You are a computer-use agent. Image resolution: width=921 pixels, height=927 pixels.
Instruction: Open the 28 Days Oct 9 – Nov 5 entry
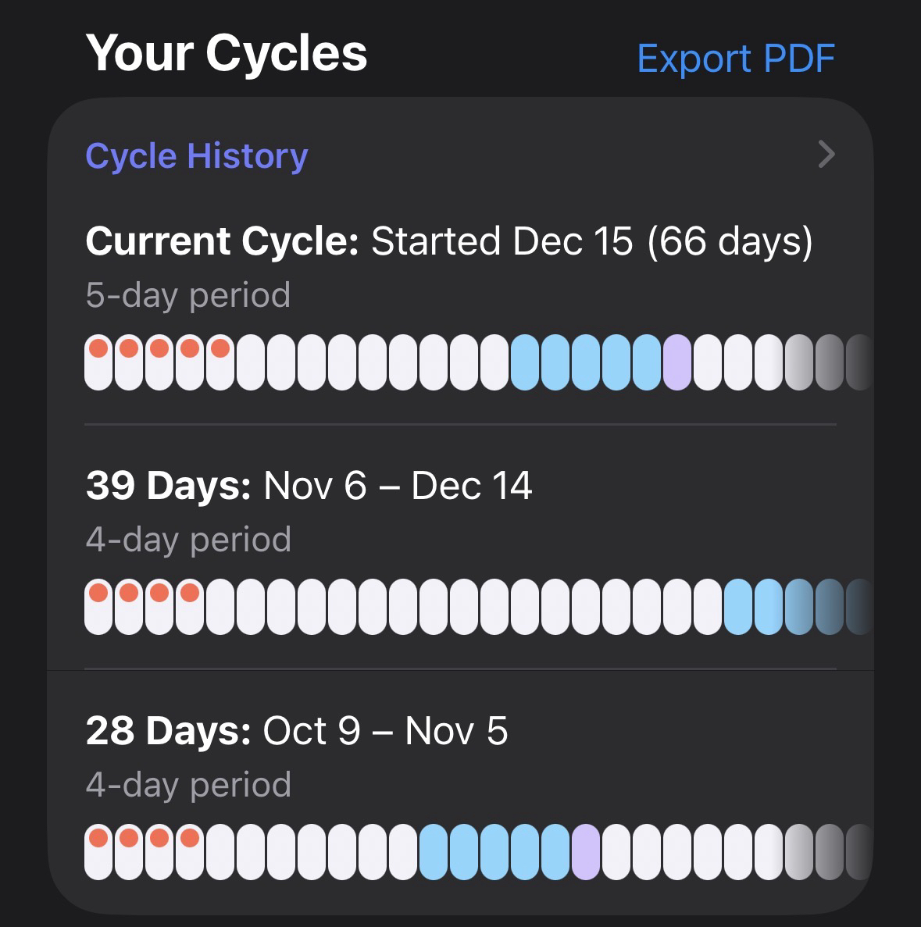[297, 731]
